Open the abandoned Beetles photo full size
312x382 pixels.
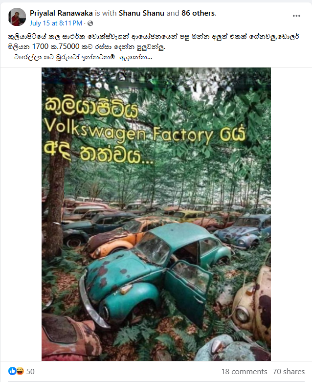pyautogui.click(x=156, y=214)
